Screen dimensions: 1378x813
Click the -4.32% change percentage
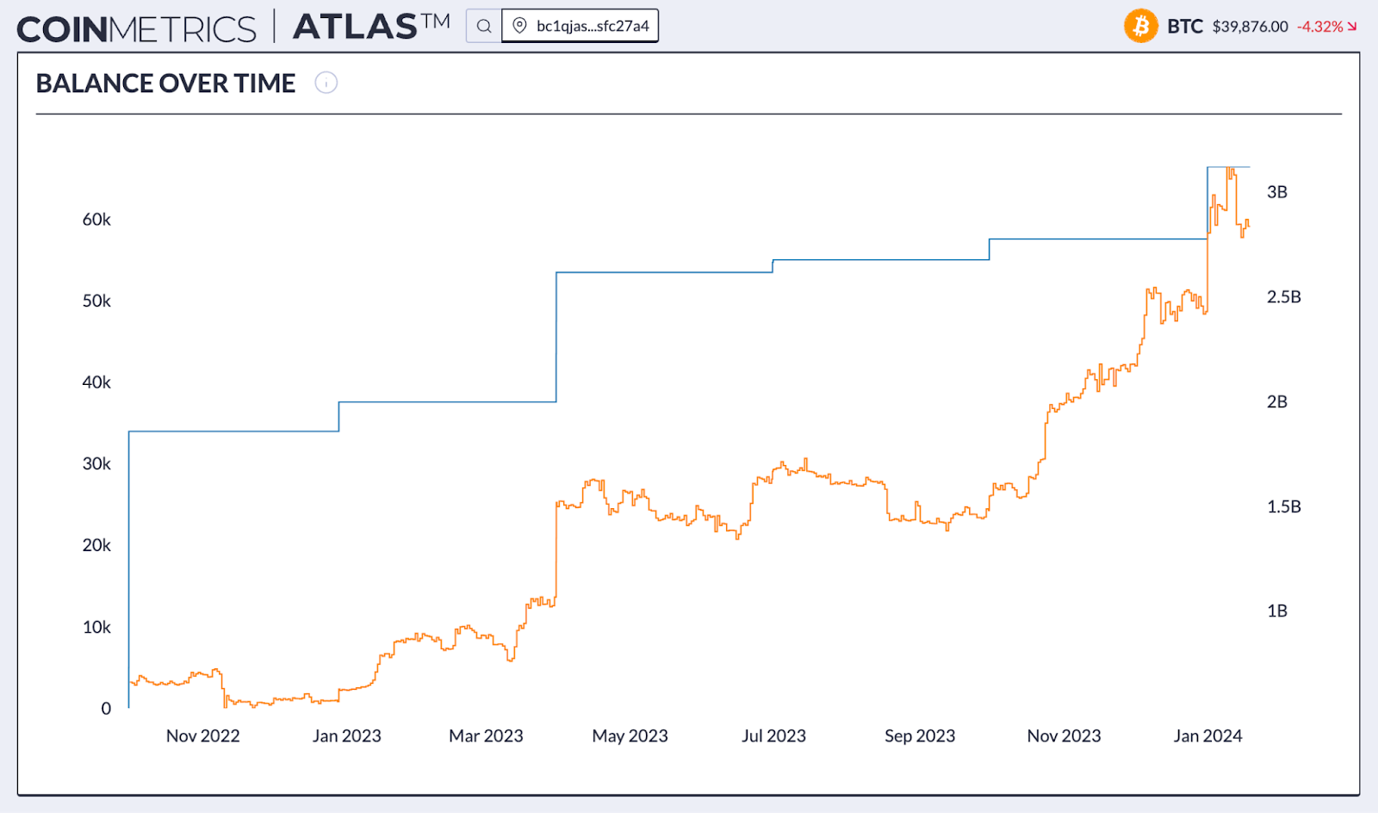pyautogui.click(x=1320, y=27)
